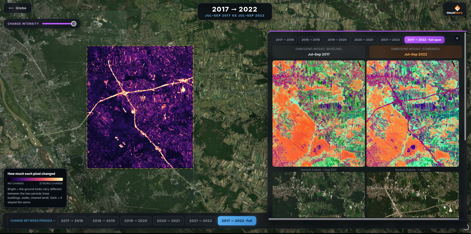Click 'CHANGE BETWEEN PERIODS →' label
The width and height of the screenshot is (471, 234).
point(33,221)
